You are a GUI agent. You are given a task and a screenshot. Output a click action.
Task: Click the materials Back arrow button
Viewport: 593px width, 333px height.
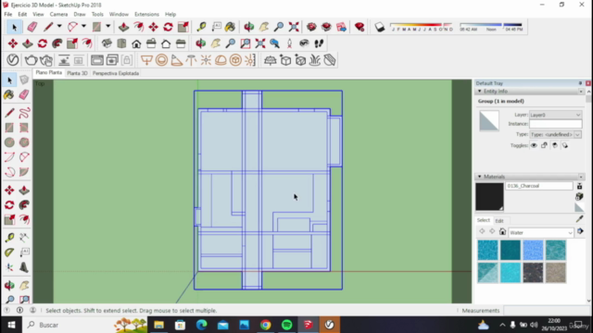(482, 231)
